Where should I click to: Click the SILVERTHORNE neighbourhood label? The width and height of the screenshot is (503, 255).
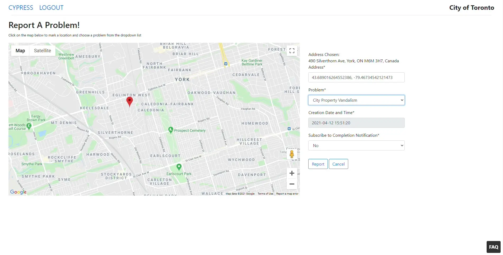(x=115, y=133)
